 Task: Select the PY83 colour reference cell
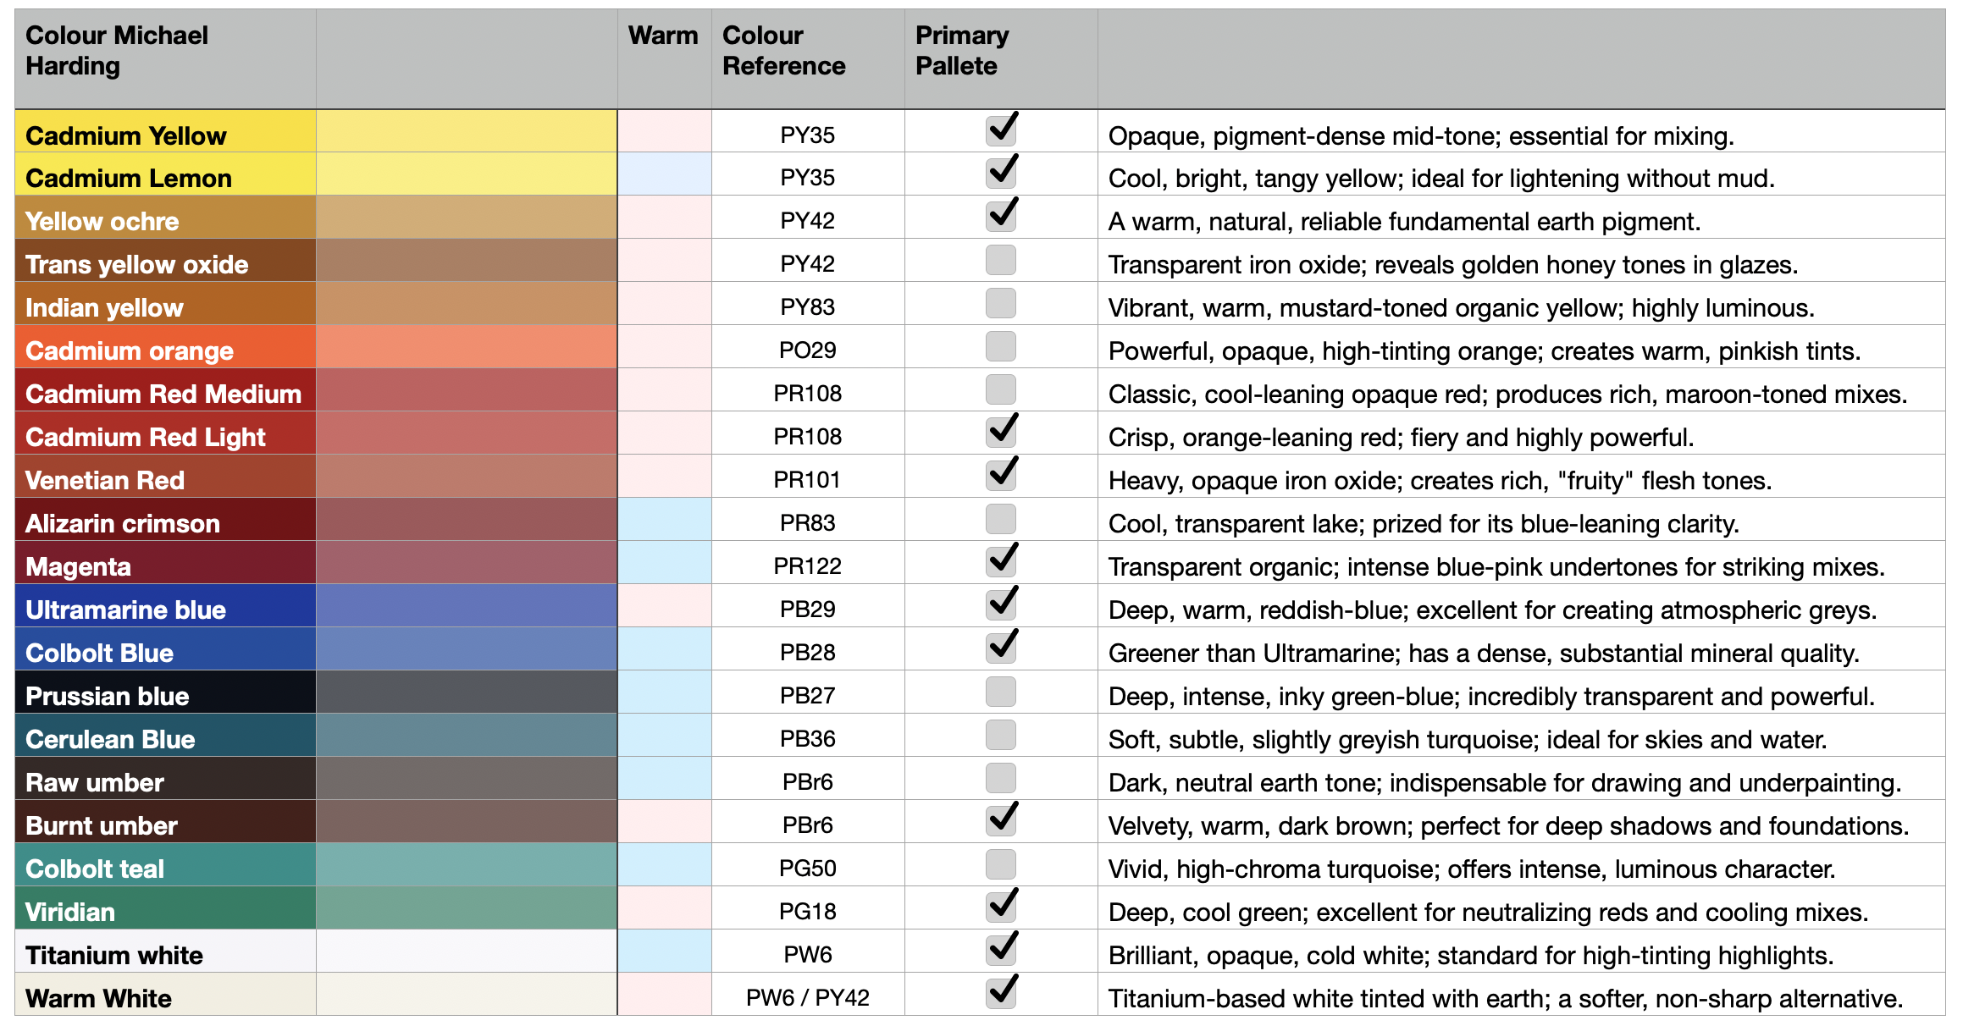808,303
